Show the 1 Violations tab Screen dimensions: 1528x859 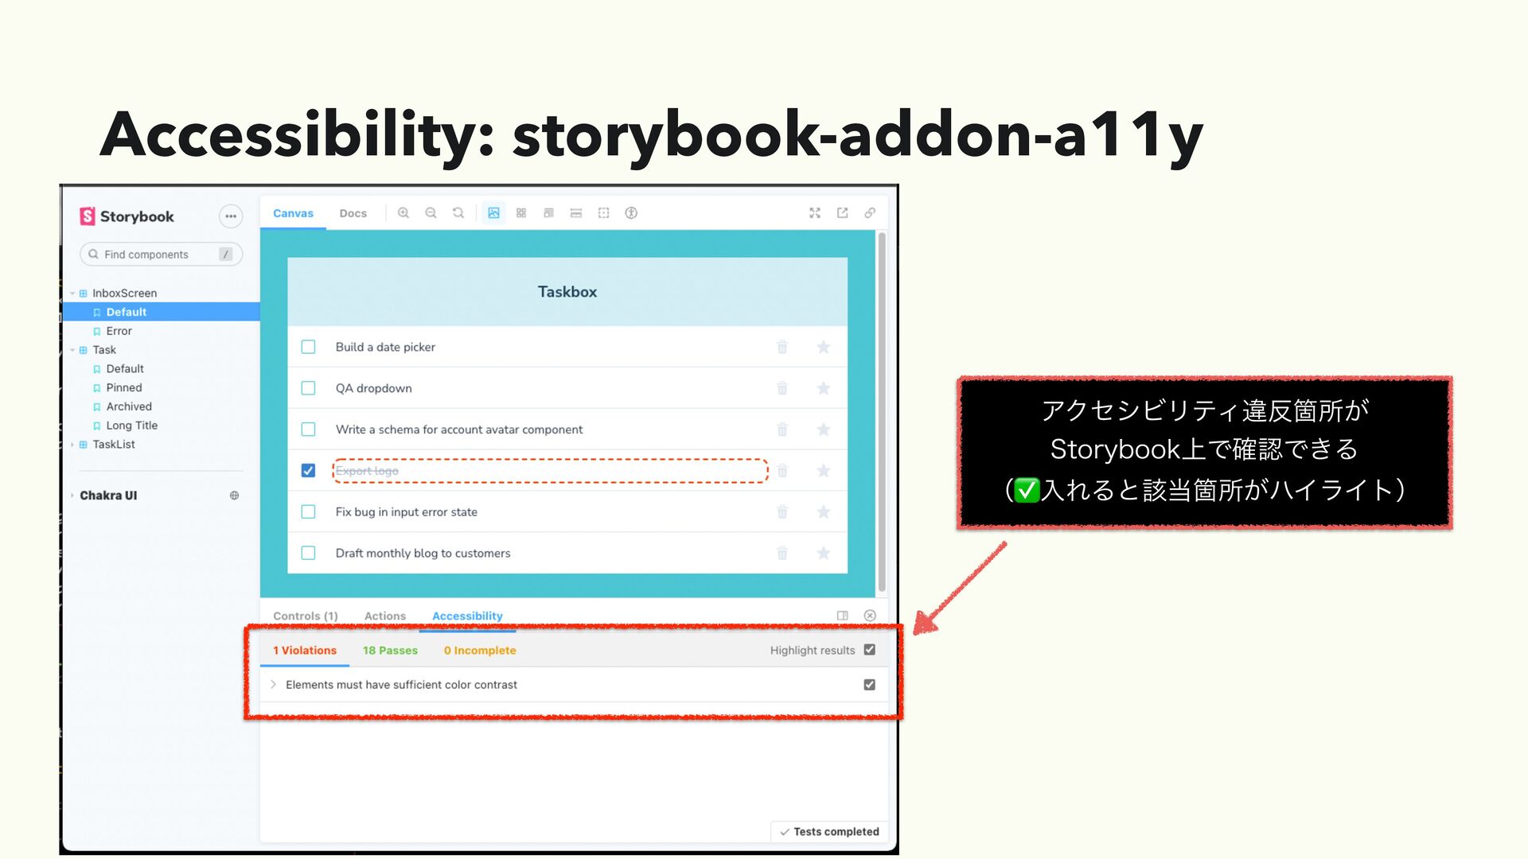[x=305, y=651]
